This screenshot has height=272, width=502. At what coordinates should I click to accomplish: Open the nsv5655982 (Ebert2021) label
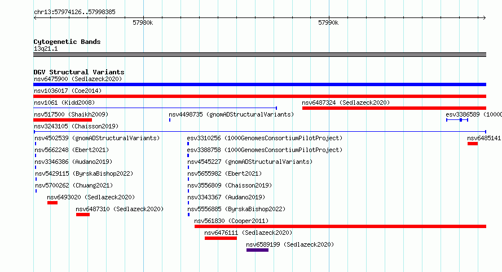pos(224,173)
